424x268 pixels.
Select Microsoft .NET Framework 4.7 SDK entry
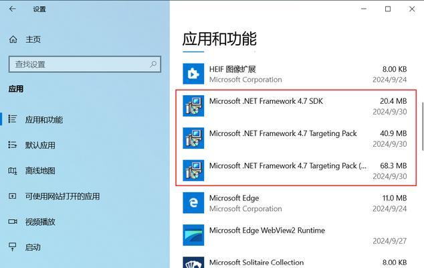coord(266,101)
